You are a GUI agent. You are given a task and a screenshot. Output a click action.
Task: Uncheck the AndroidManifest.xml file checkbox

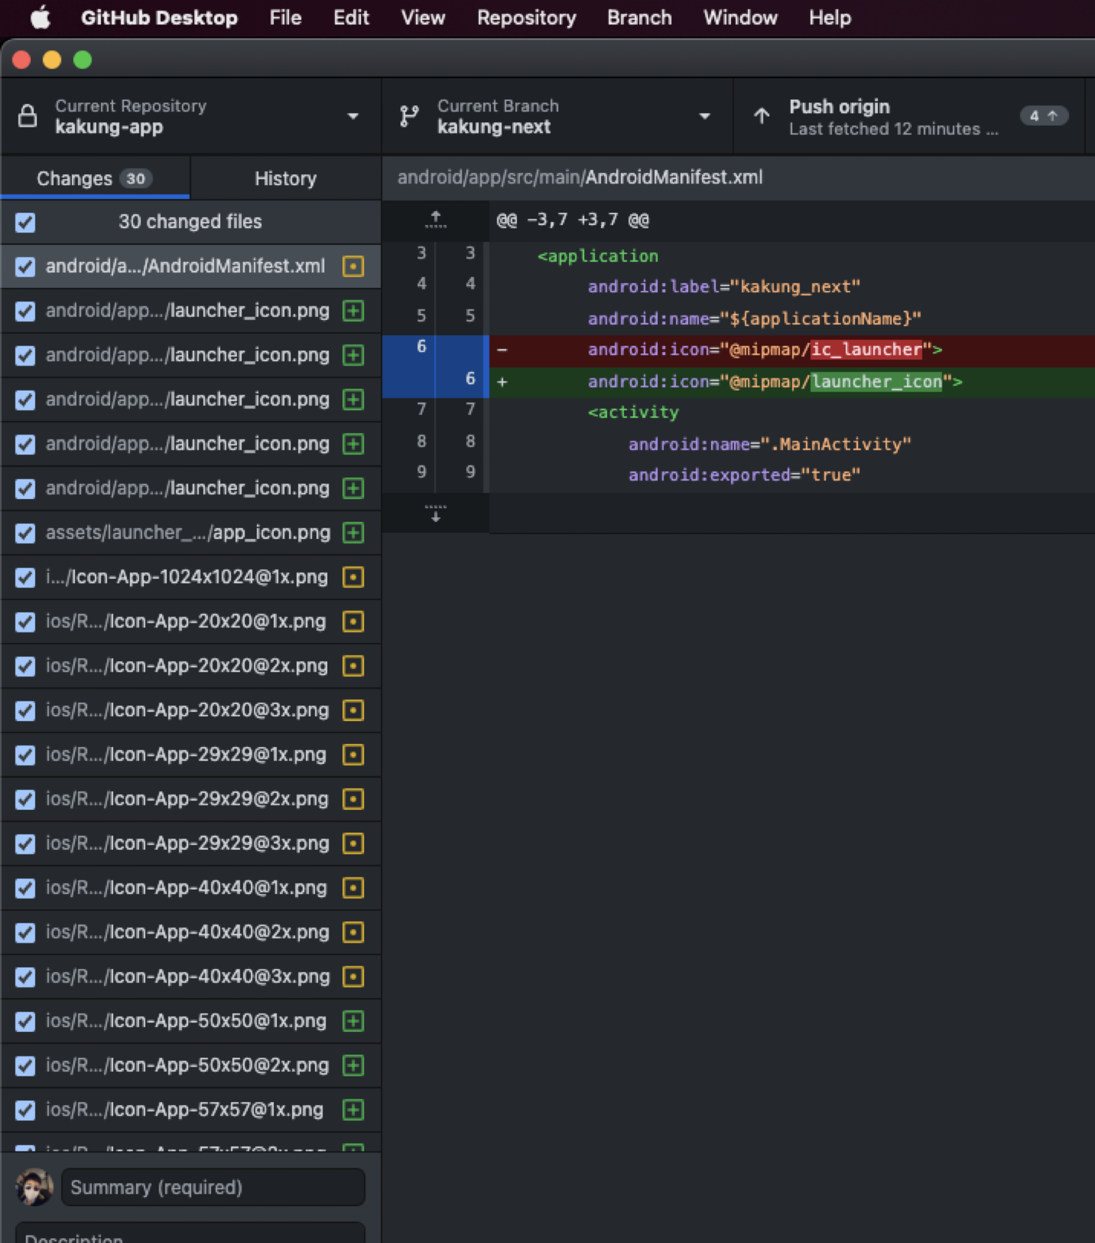coord(25,266)
